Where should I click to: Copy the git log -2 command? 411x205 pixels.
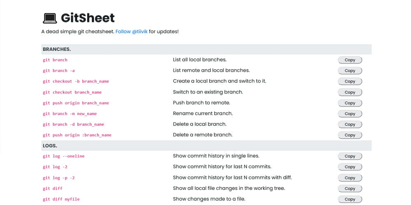point(350,167)
